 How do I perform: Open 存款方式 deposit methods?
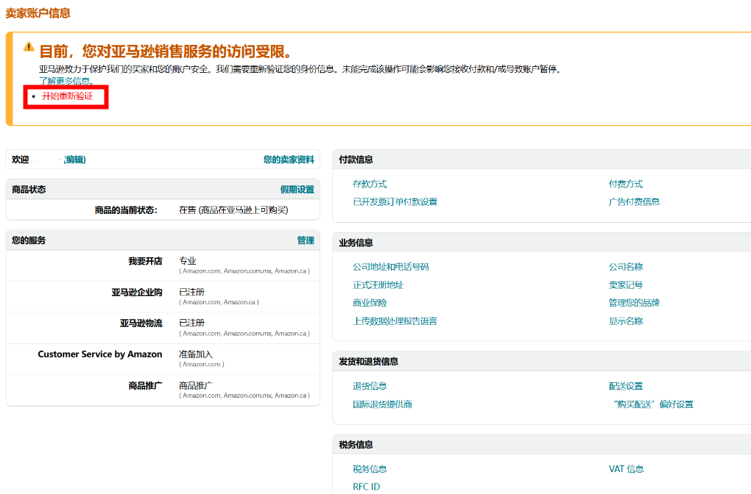coord(370,184)
